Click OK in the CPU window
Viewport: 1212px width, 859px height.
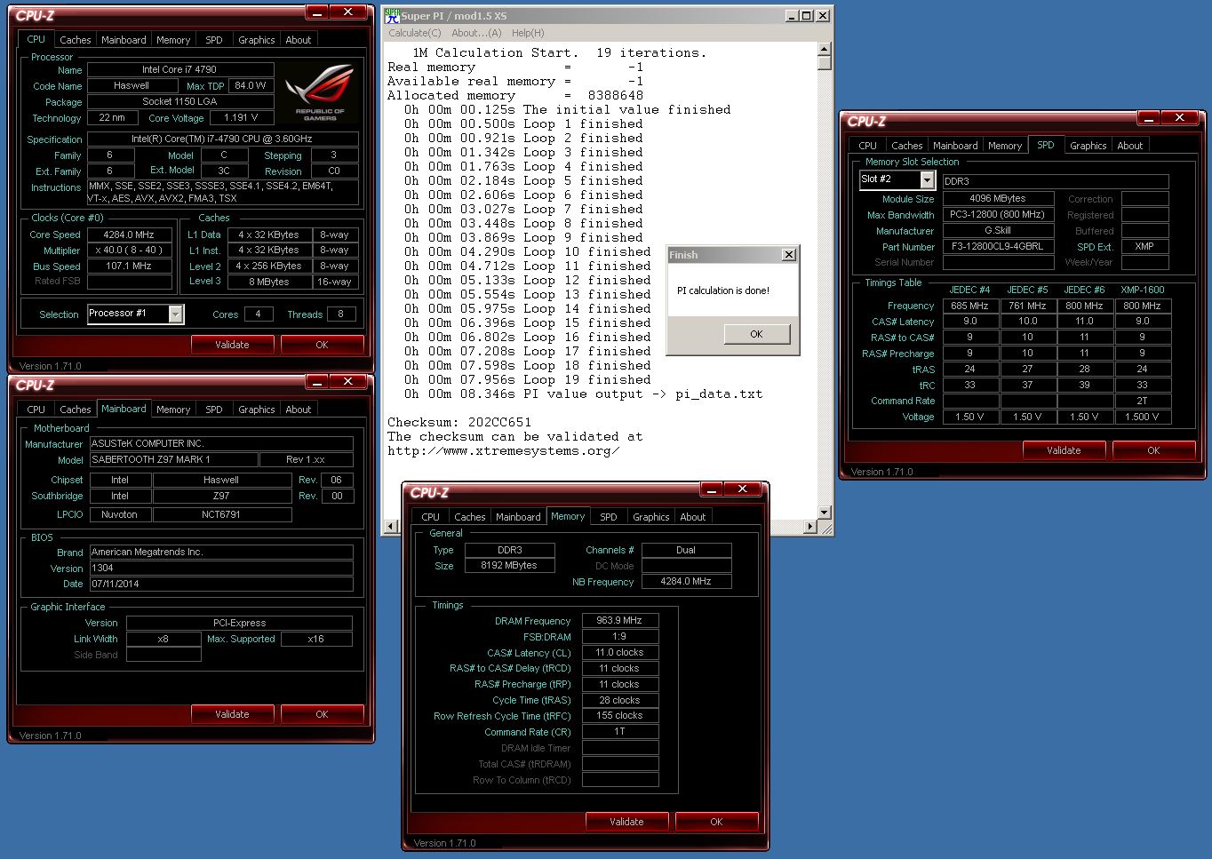tap(322, 345)
